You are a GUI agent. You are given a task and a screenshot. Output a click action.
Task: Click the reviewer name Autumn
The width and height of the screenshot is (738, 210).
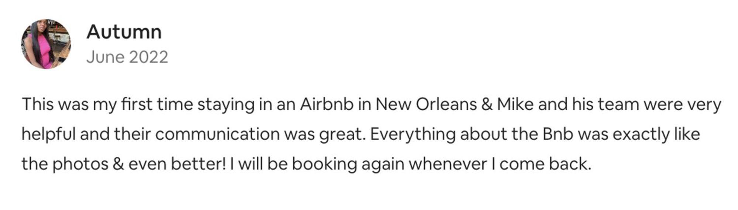point(124,32)
